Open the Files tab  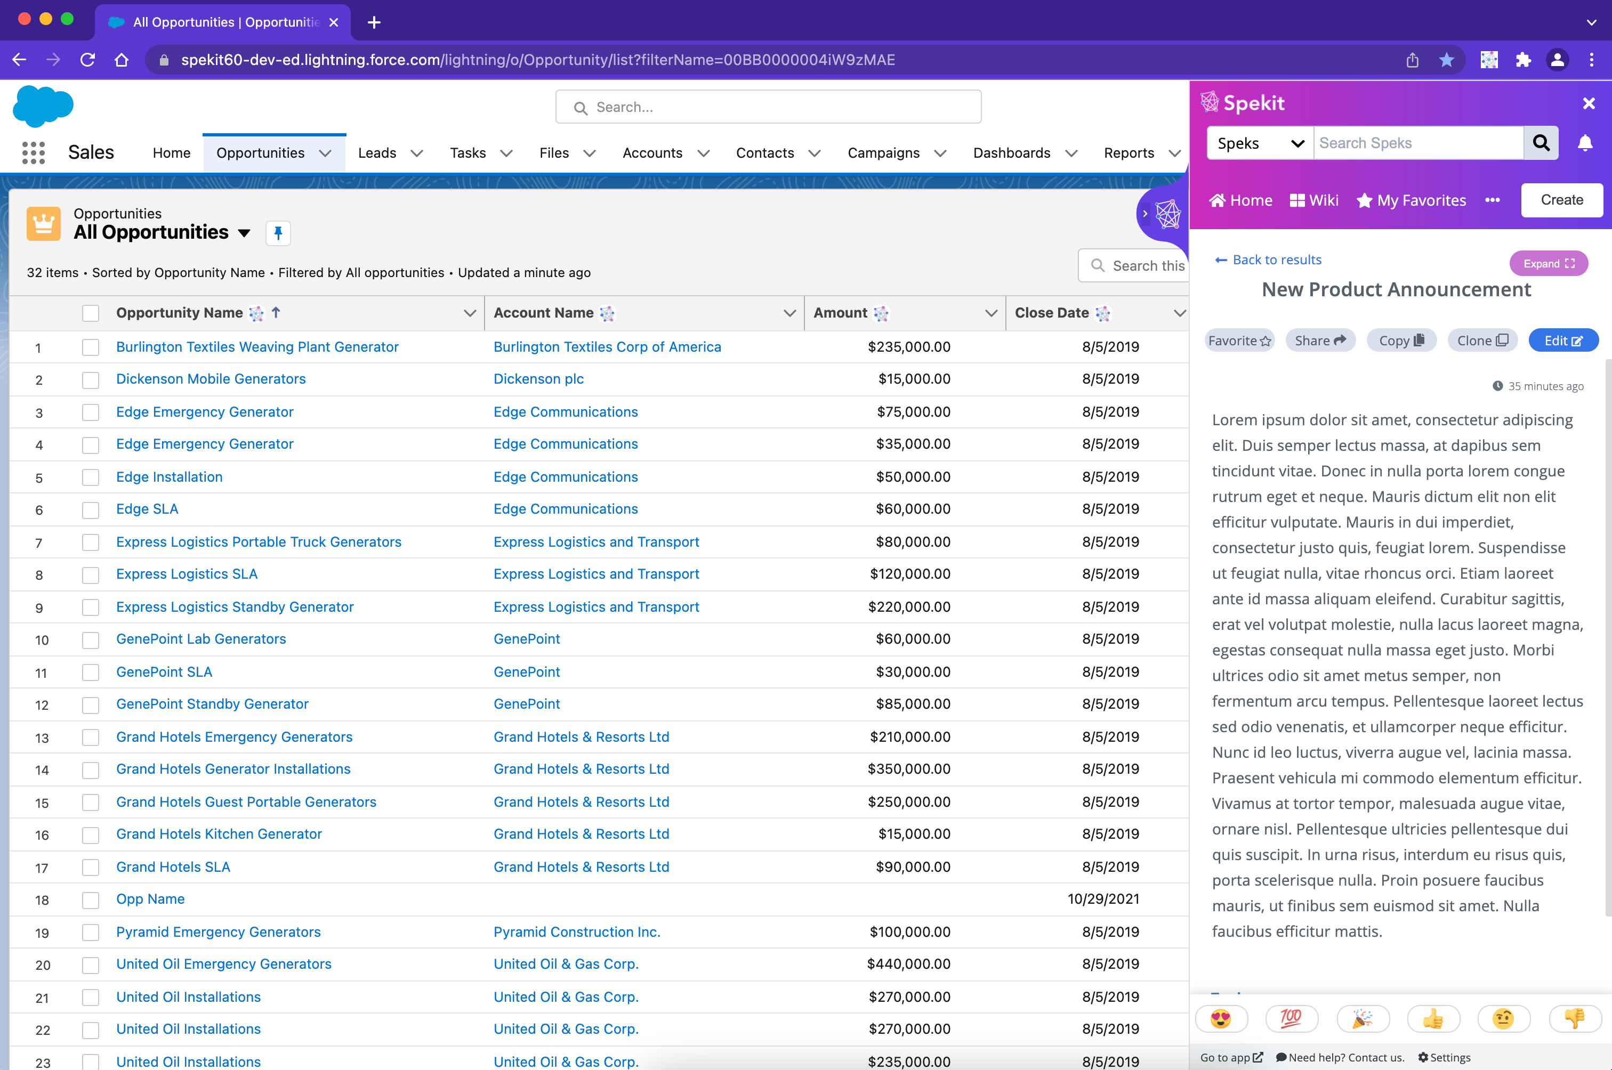pos(553,153)
